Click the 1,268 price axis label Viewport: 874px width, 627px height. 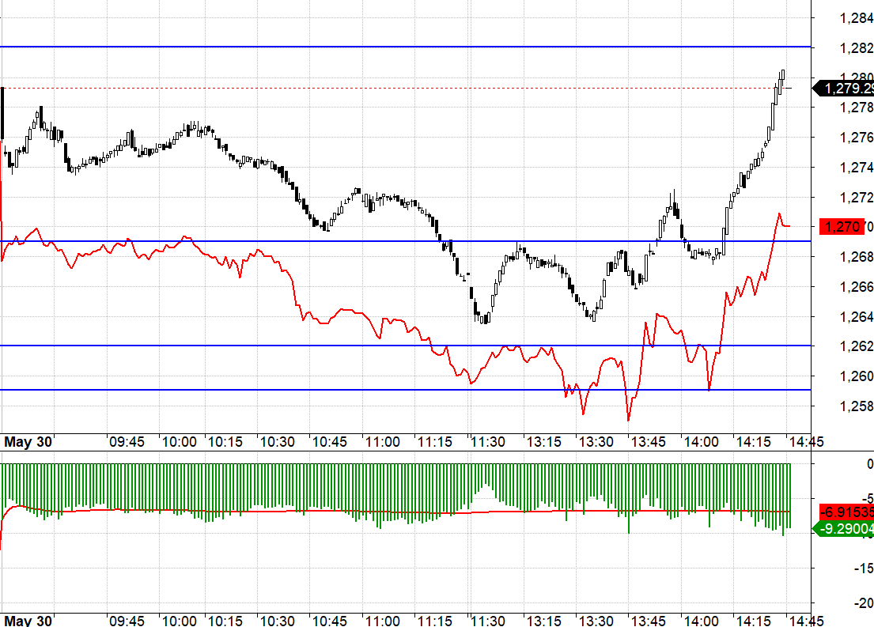coord(856,257)
